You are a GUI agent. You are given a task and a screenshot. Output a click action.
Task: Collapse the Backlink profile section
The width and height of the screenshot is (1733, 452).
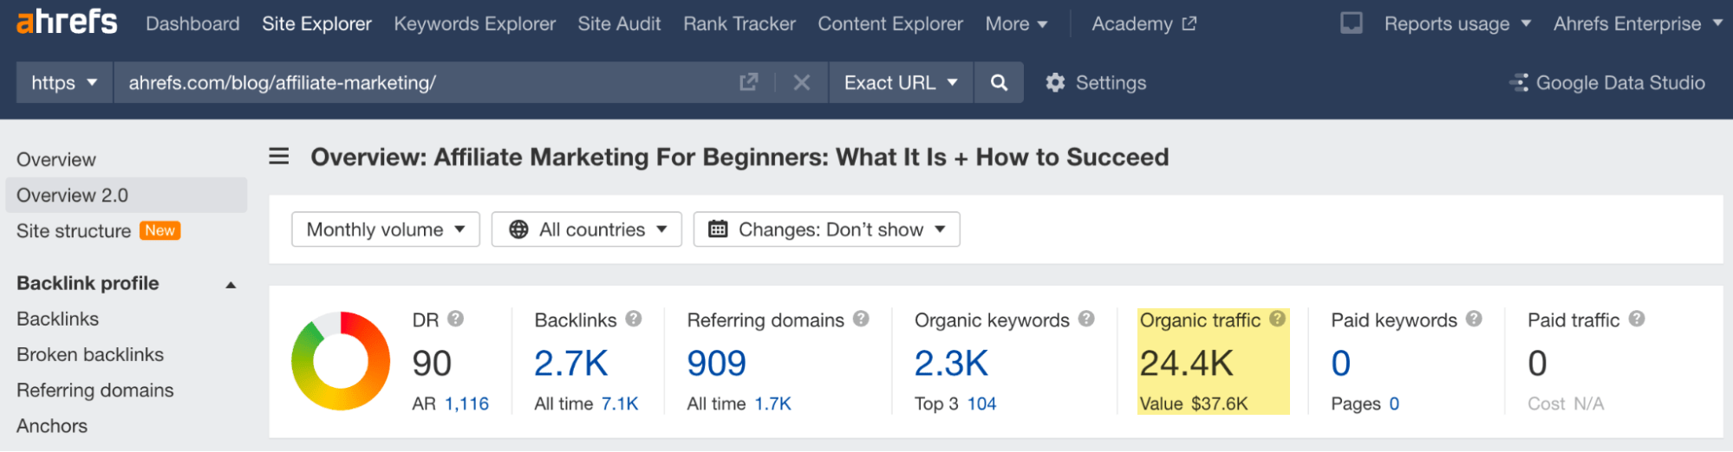point(231,284)
